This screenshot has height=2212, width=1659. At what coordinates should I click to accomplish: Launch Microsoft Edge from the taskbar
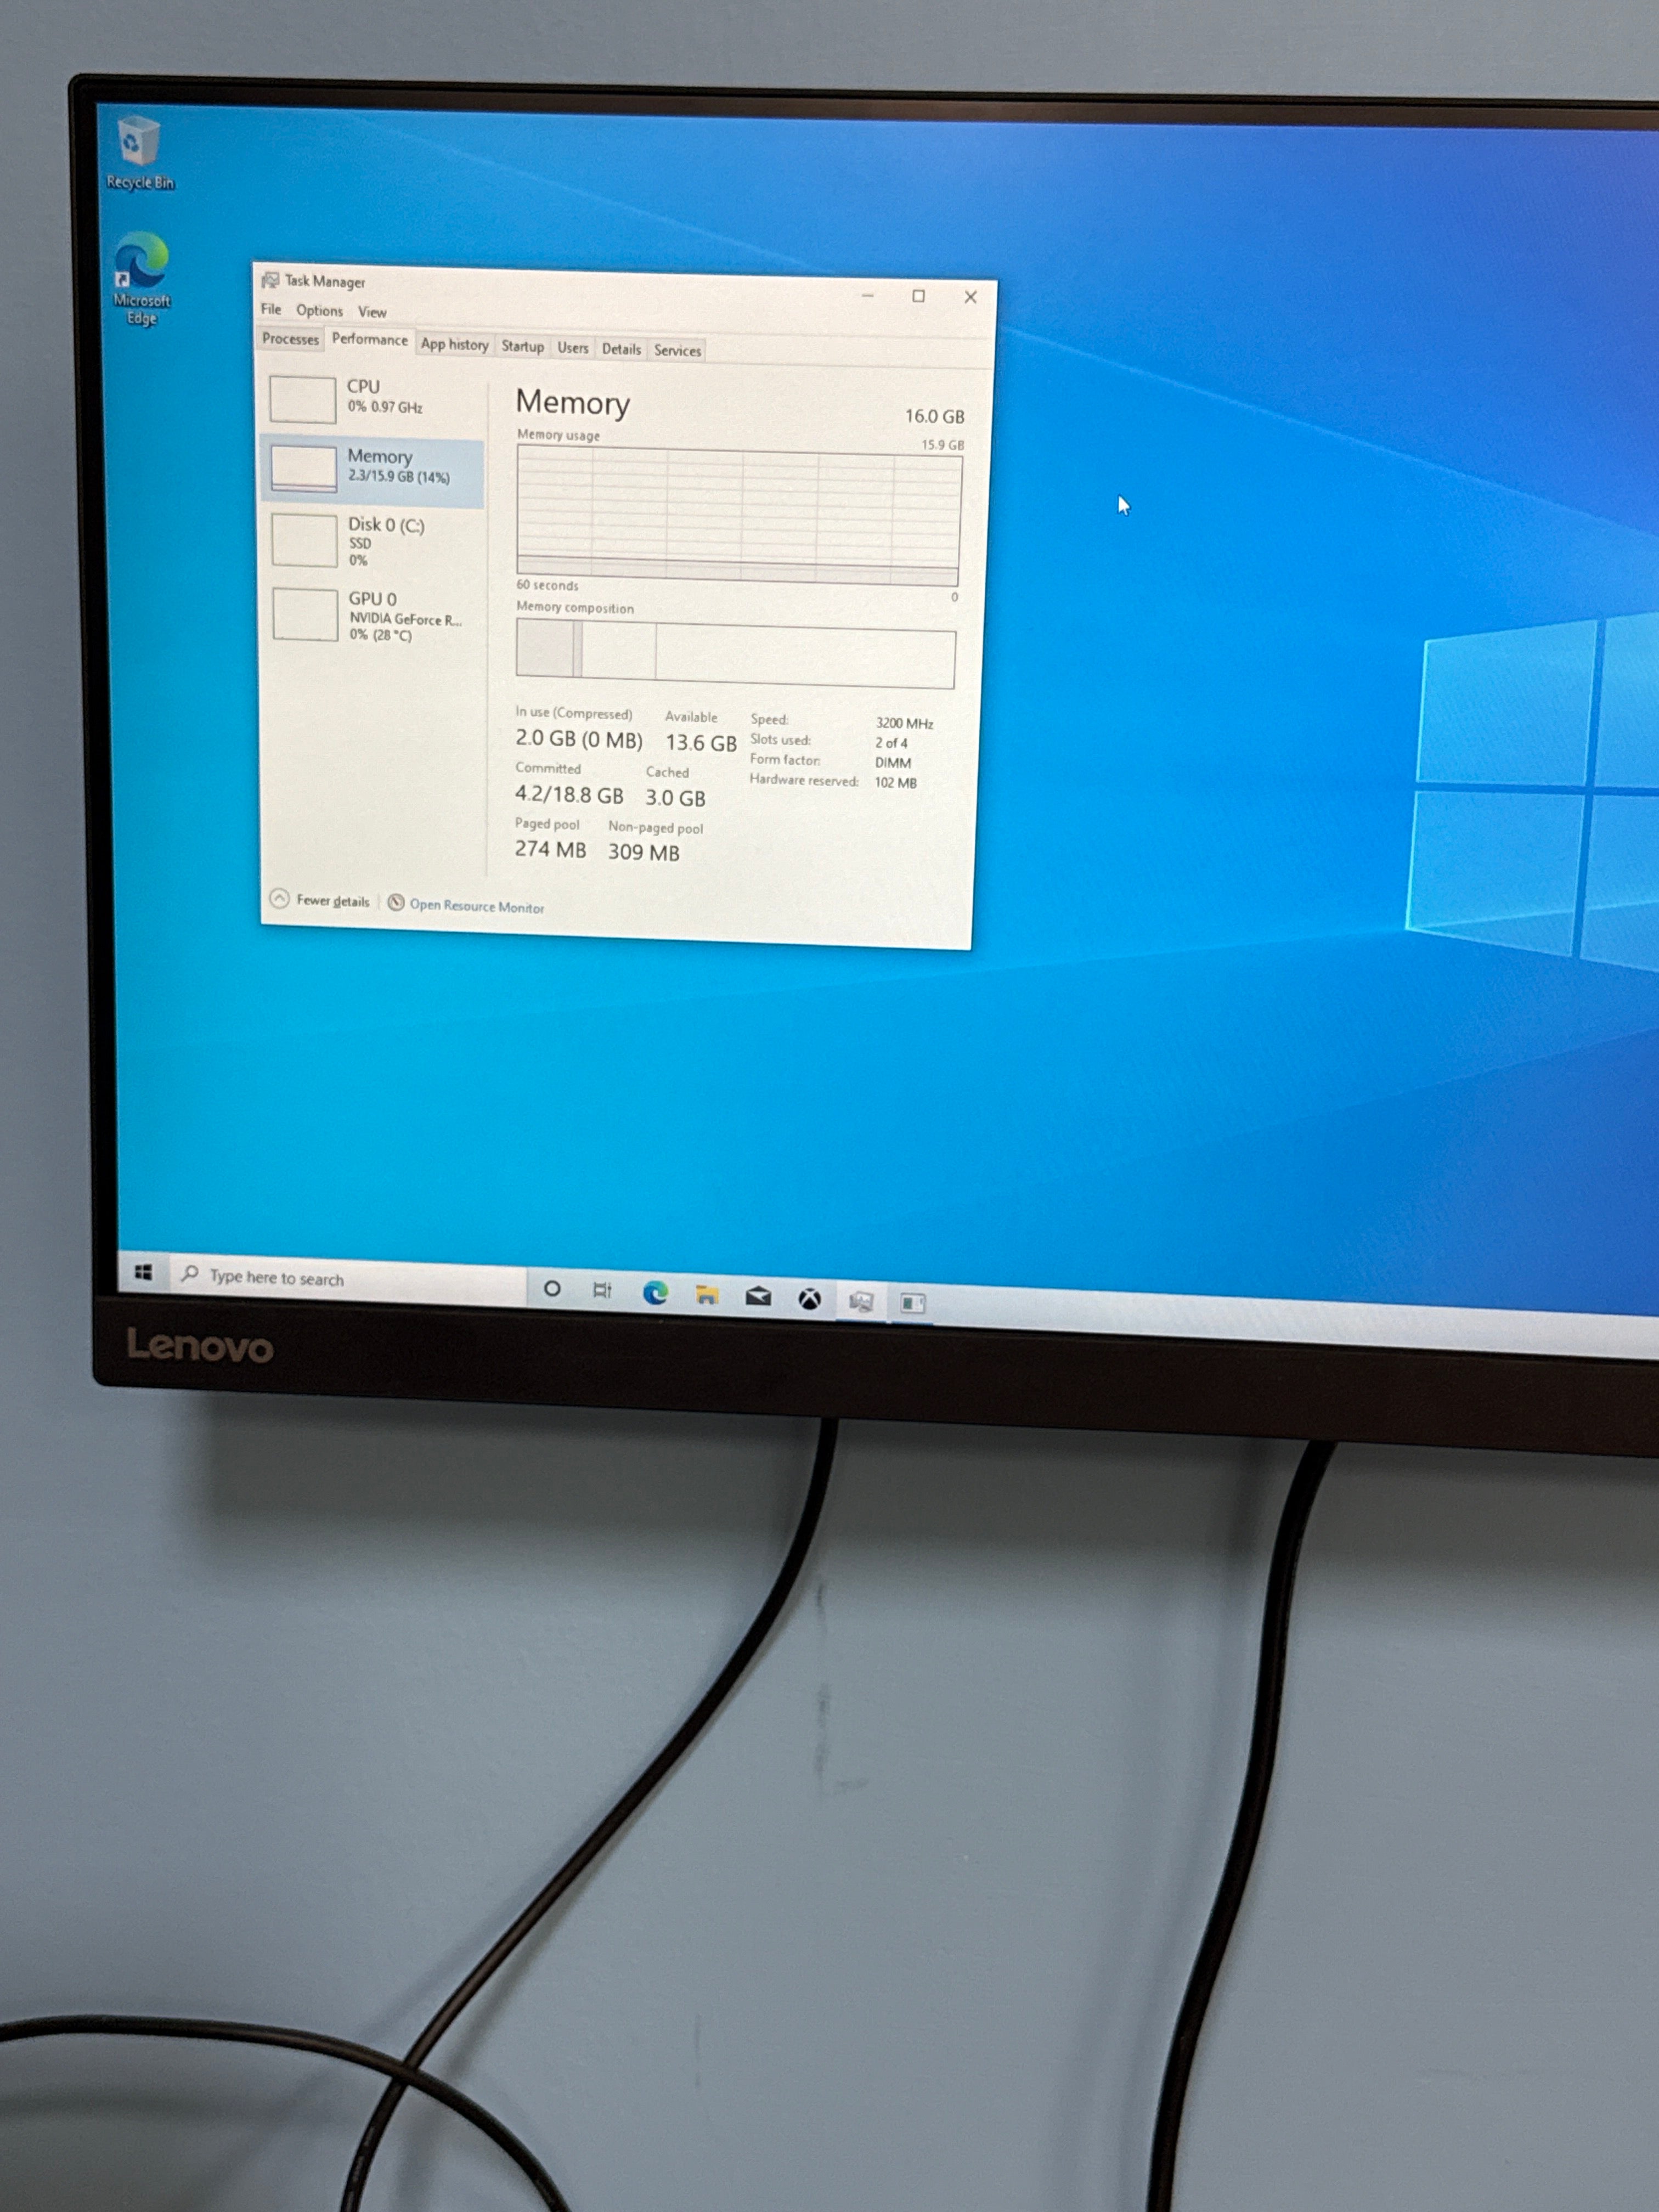(x=655, y=1293)
